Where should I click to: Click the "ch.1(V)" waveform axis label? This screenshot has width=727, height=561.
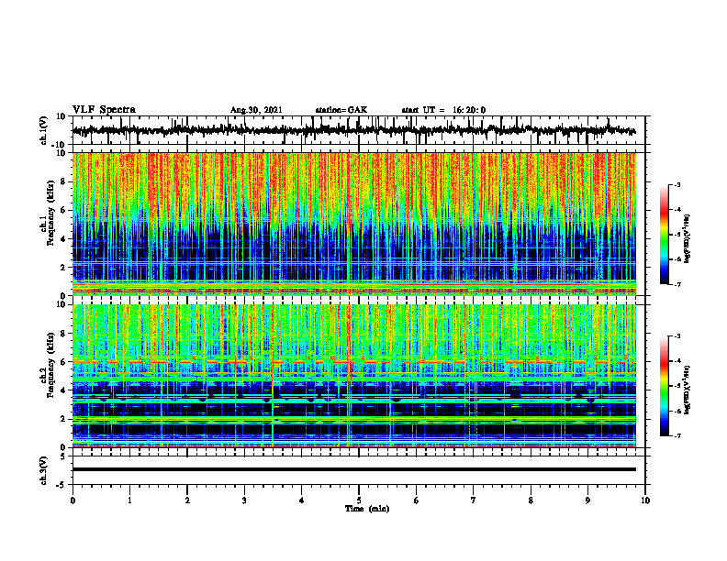pos(44,130)
